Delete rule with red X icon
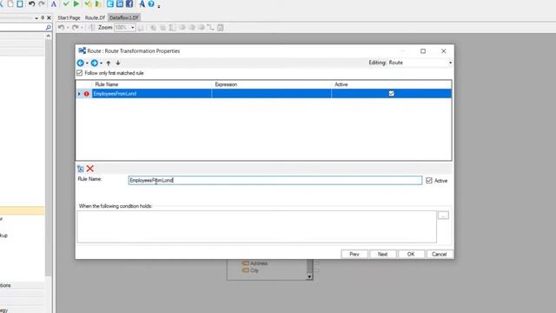556x313 pixels. click(90, 169)
